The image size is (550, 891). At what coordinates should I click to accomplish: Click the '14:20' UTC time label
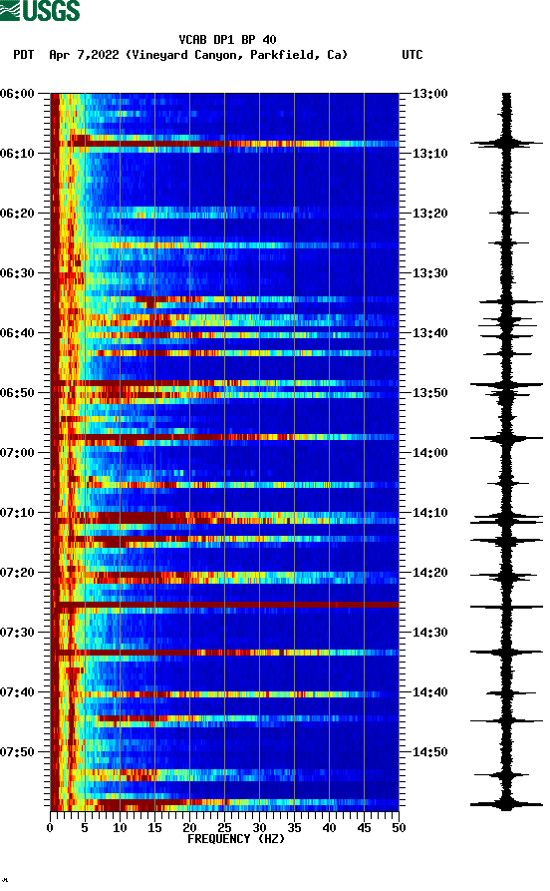(x=429, y=573)
